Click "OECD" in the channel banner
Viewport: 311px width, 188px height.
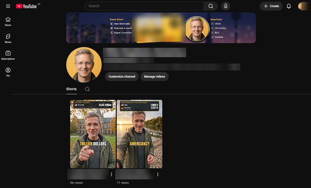218,24
